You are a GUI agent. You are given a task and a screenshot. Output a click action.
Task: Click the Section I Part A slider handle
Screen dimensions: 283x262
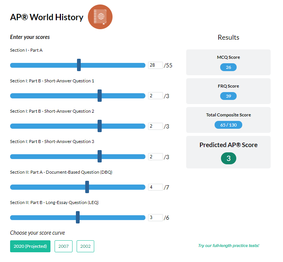(x=79, y=65)
